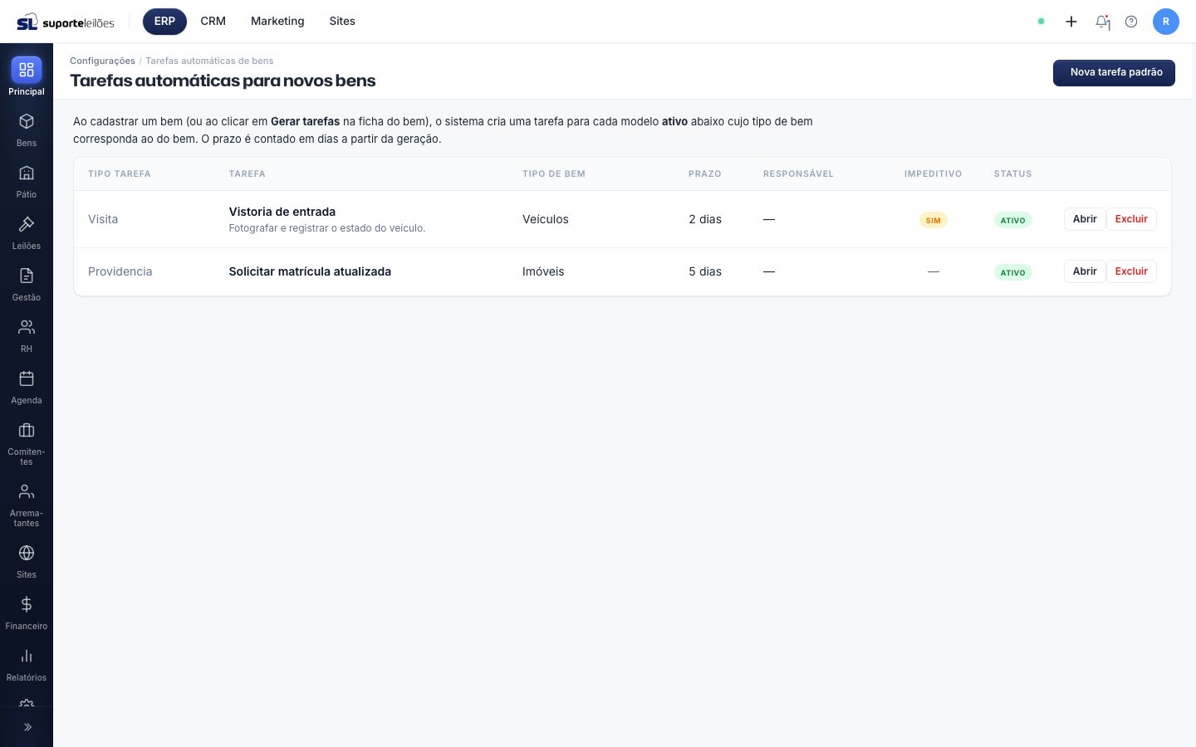Image resolution: width=1196 pixels, height=747 pixels.
Task: Click the Suporte Leilões logo
Action: pos(66,22)
